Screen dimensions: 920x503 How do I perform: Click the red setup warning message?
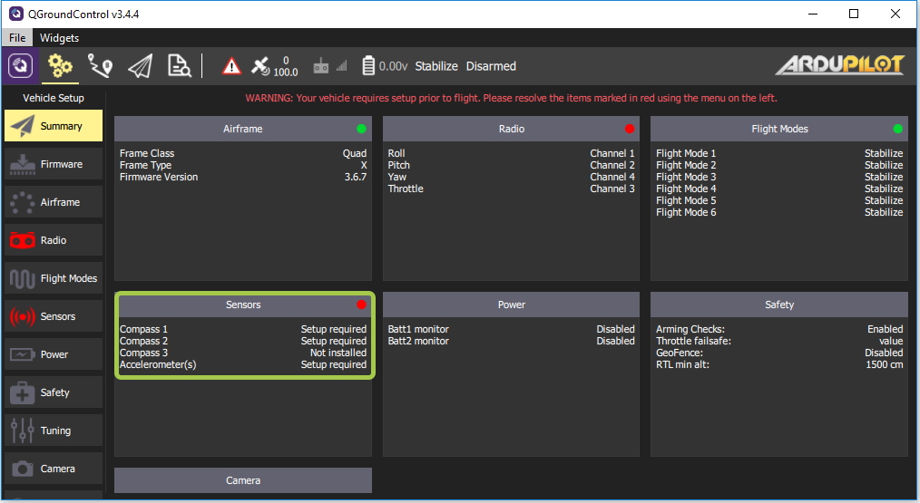(x=511, y=98)
